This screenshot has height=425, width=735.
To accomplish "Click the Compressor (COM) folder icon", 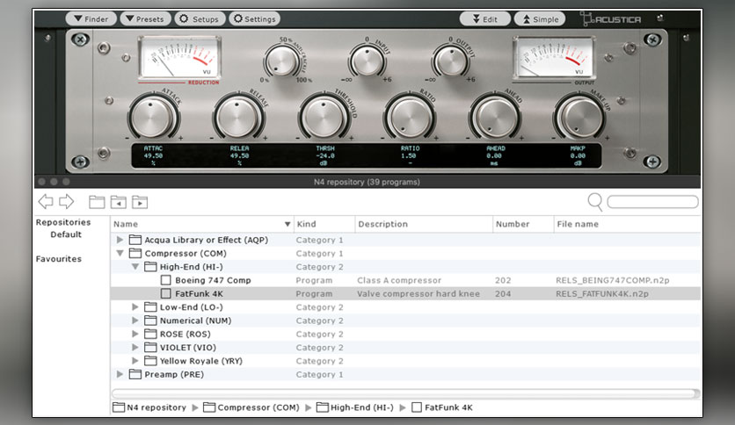I will pos(135,253).
